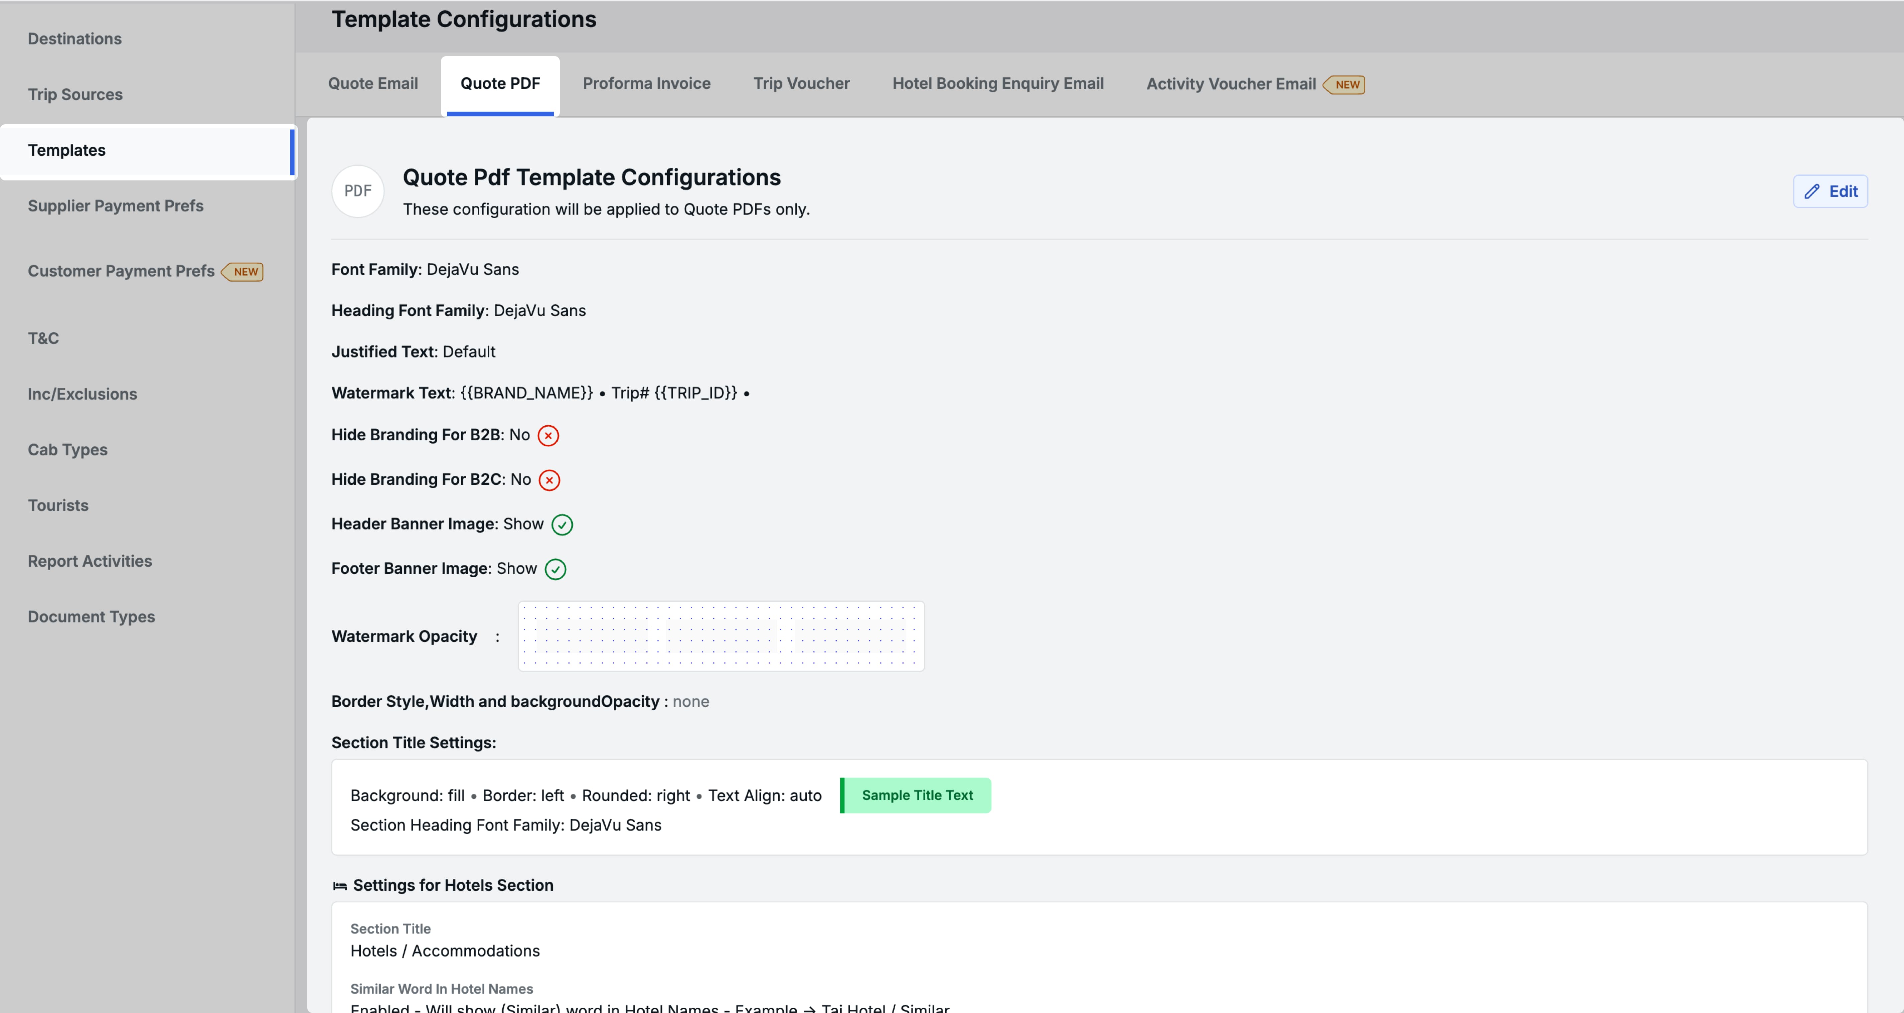The height and width of the screenshot is (1013, 1904).
Task: Click the green Sample Title Text preview
Action: (916, 795)
